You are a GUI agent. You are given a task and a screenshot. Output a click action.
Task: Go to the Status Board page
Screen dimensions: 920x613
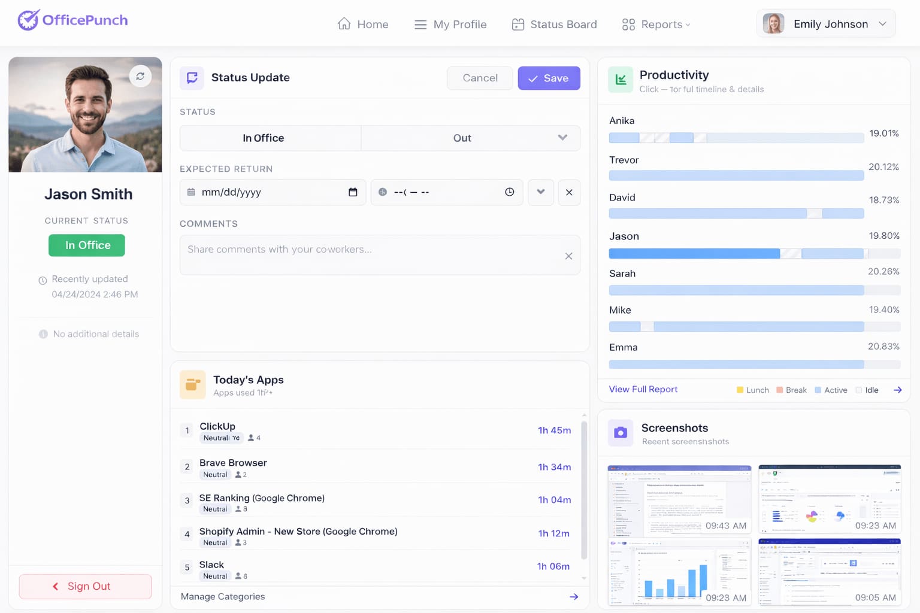point(554,25)
